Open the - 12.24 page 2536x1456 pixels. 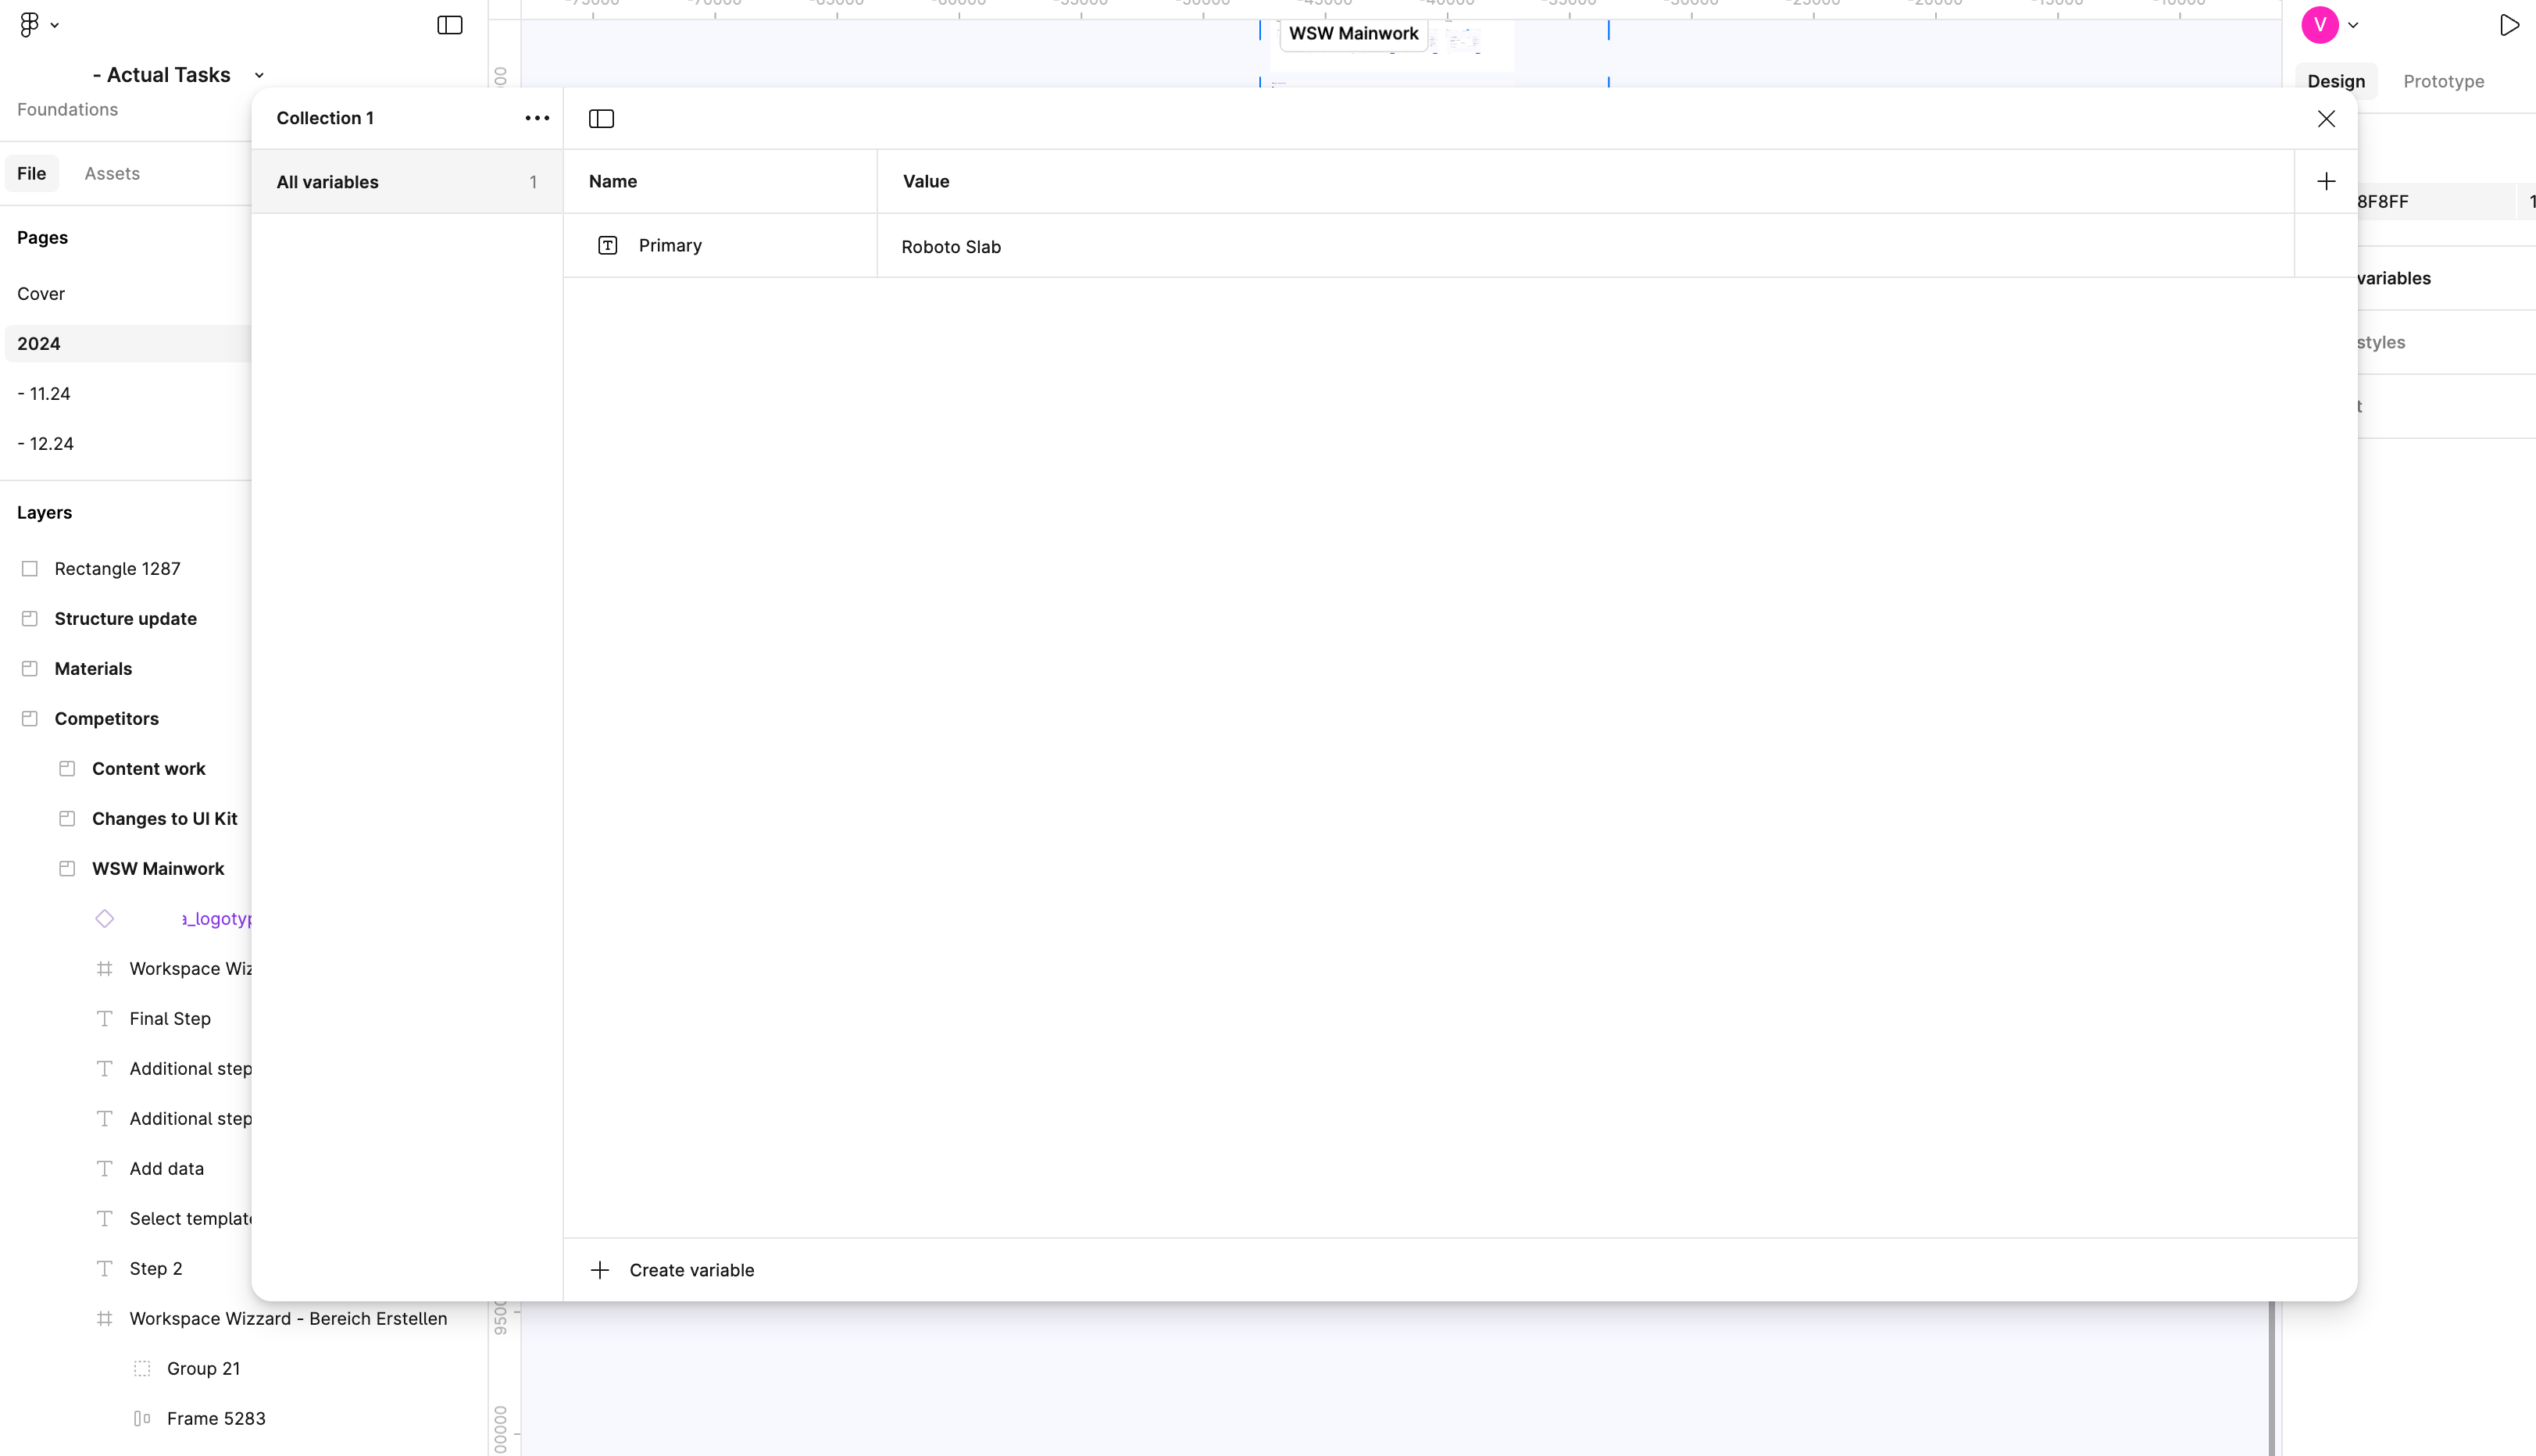[46, 444]
